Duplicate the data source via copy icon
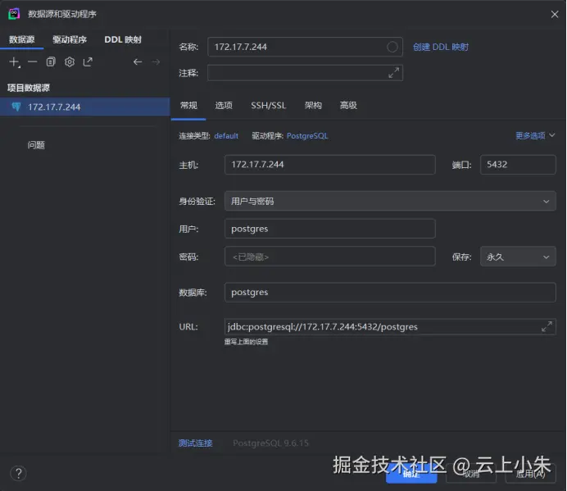Viewport: 567px width, 491px height. (51, 62)
